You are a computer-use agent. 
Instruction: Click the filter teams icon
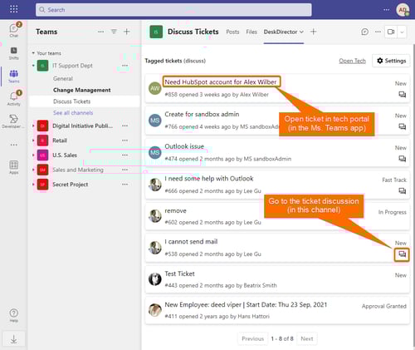(114, 32)
